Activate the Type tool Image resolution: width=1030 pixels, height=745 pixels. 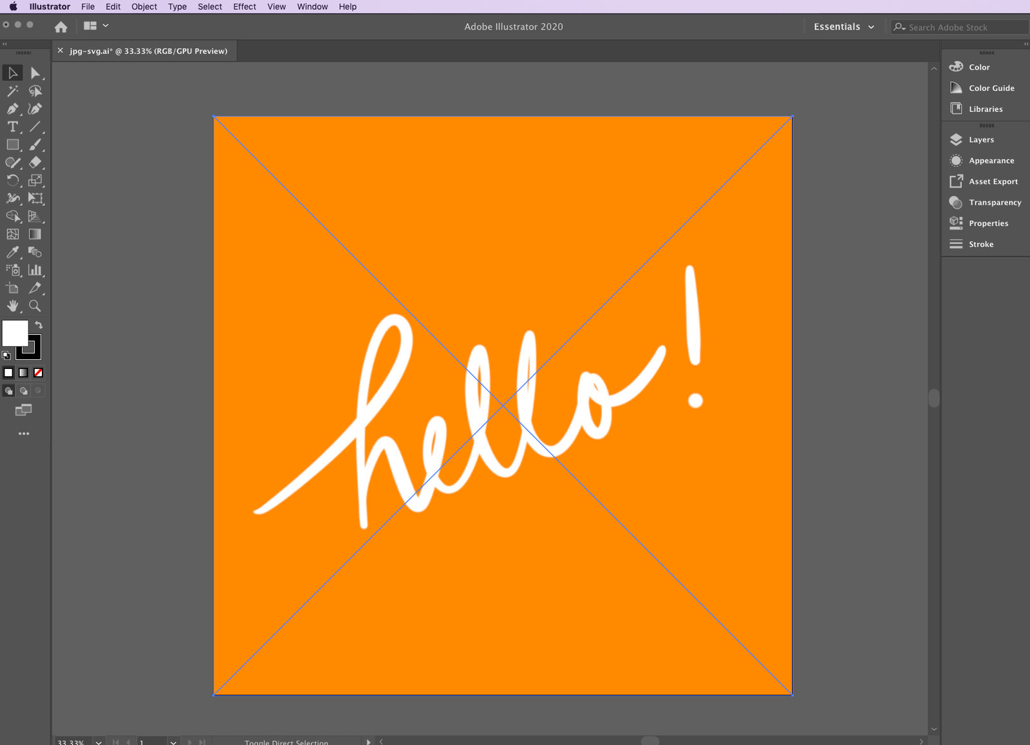coord(12,127)
